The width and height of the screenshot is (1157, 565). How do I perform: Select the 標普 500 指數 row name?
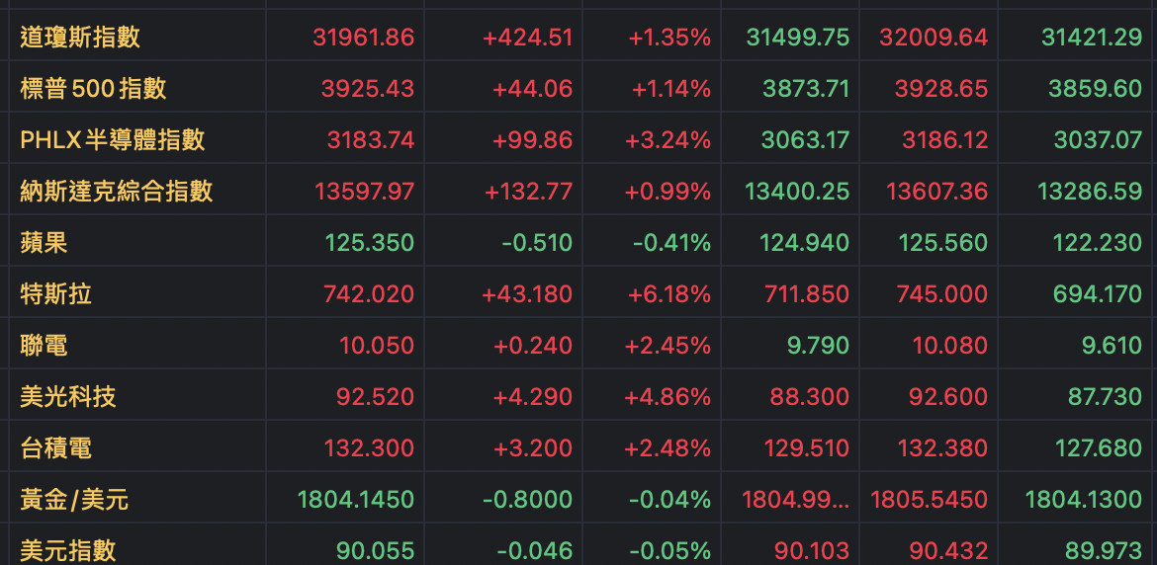[93, 89]
